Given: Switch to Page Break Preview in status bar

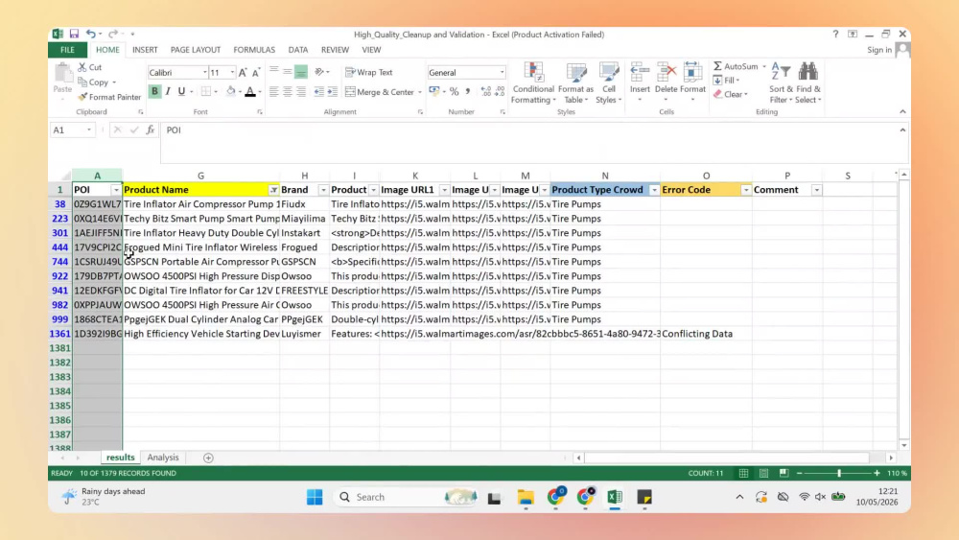Looking at the screenshot, I should tap(784, 474).
